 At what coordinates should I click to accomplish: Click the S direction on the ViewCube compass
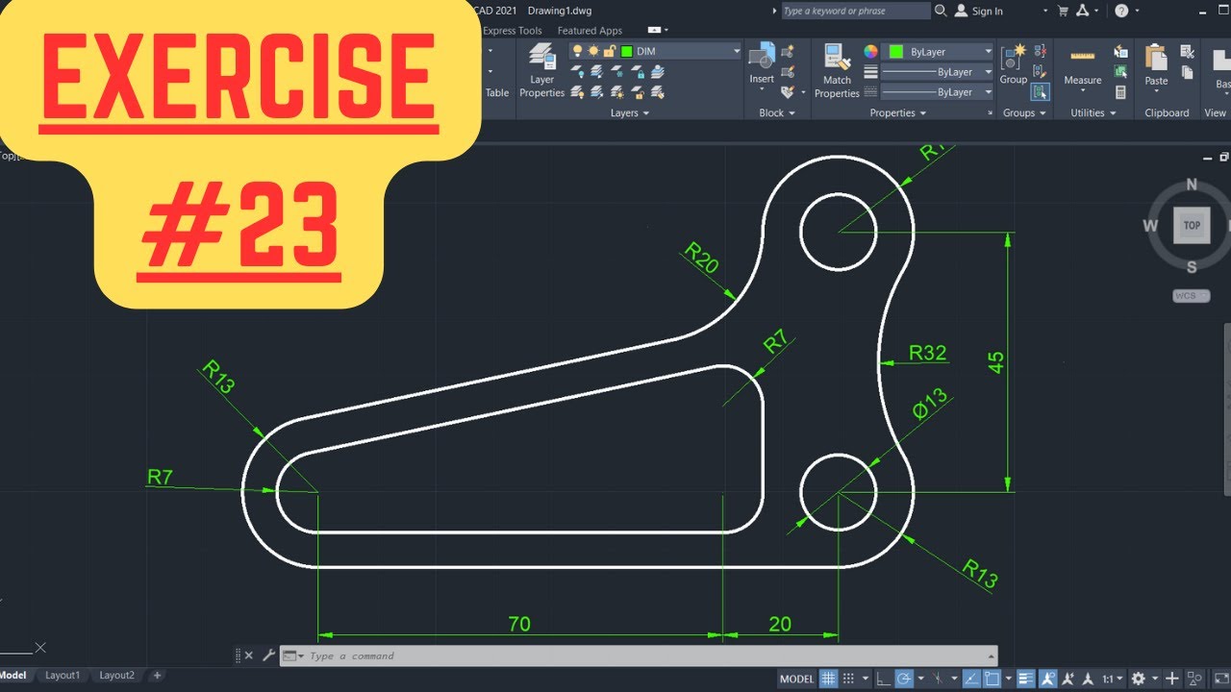[x=1192, y=266]
